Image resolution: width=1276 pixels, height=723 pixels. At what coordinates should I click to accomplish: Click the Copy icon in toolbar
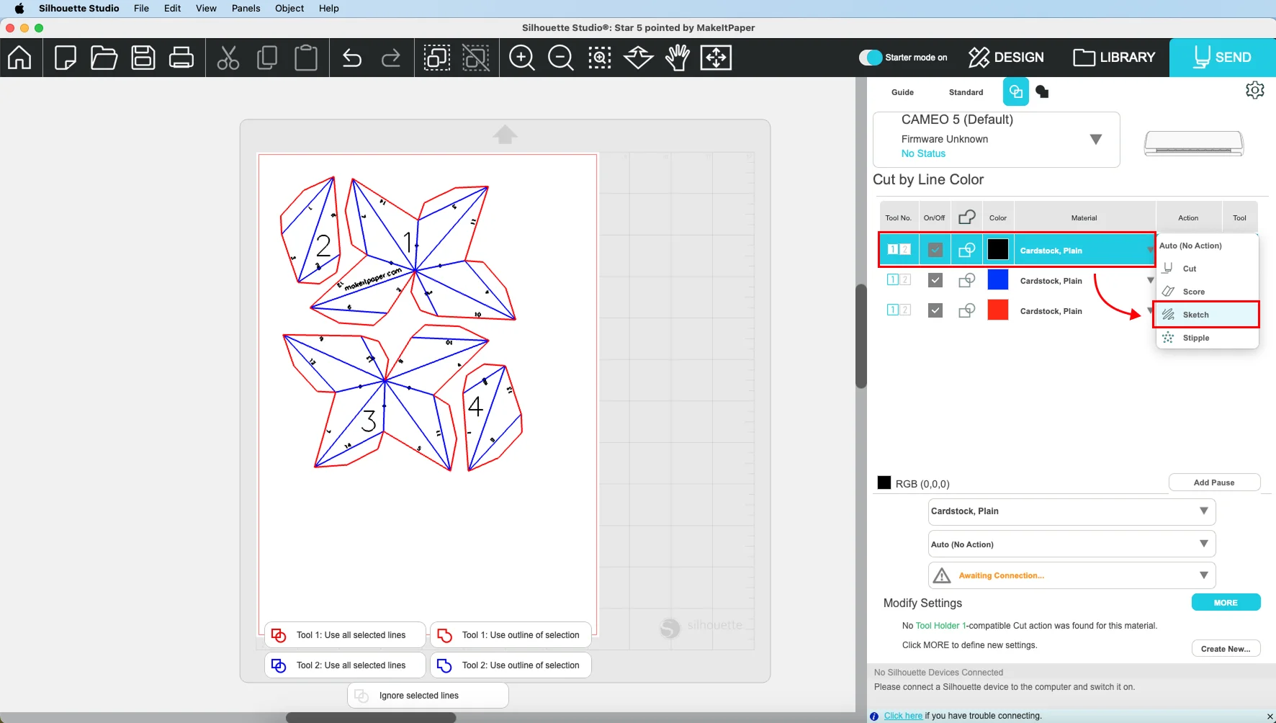pyautogui.click(x=267, y=57)
